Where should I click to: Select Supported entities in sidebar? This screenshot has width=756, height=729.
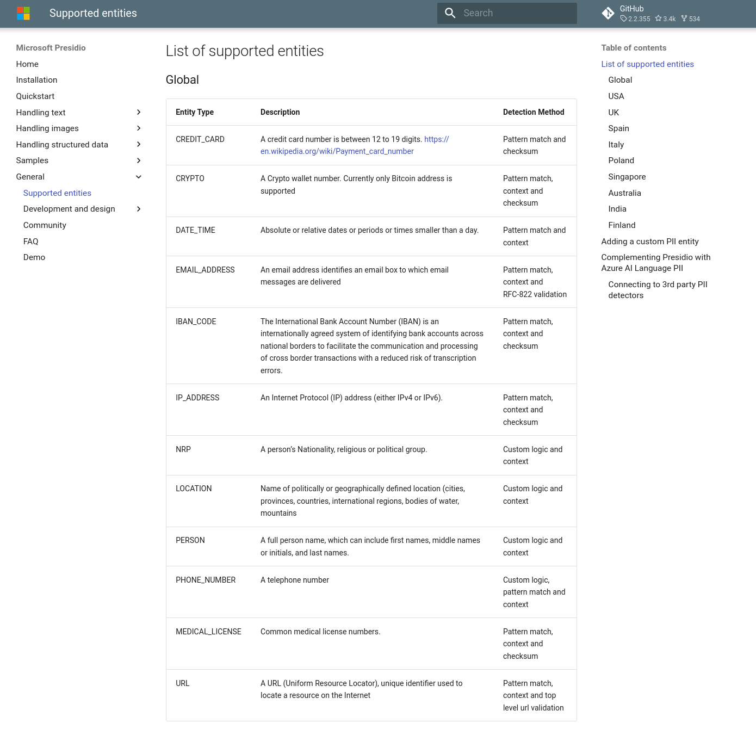tap(57, 193)
